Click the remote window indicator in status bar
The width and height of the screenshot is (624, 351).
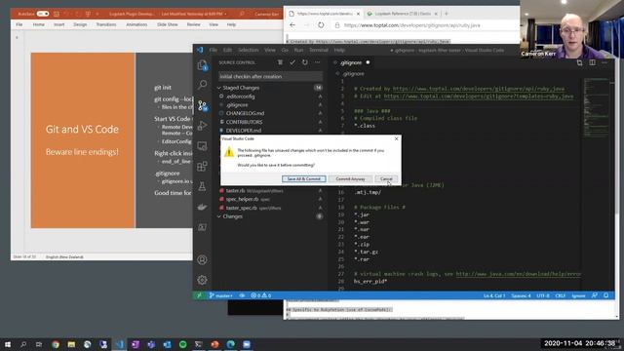point(199,295)
